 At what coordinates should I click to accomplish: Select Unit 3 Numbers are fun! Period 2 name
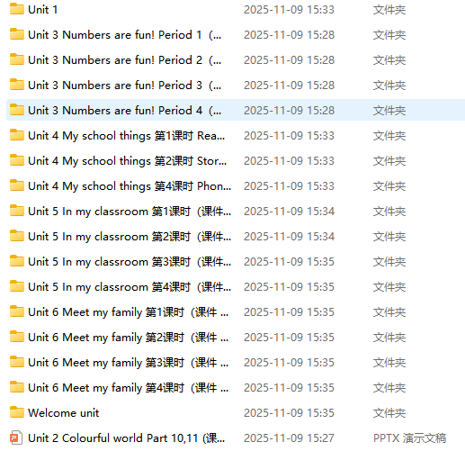pyautogui.click(x=125, y=60)
